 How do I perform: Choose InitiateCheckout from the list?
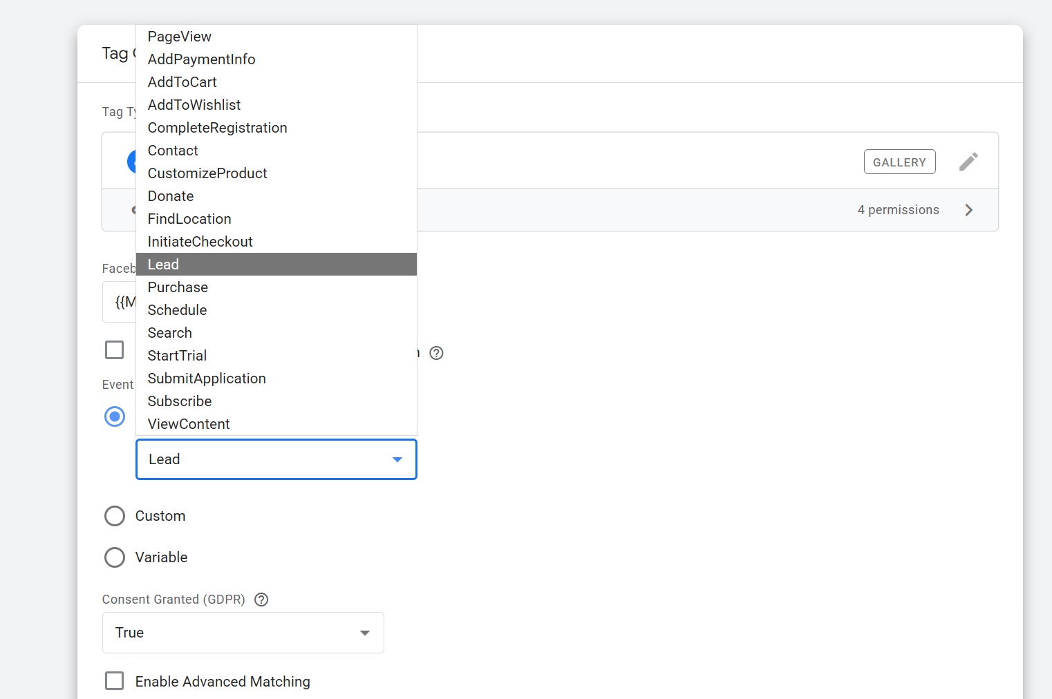pos(200,242)
